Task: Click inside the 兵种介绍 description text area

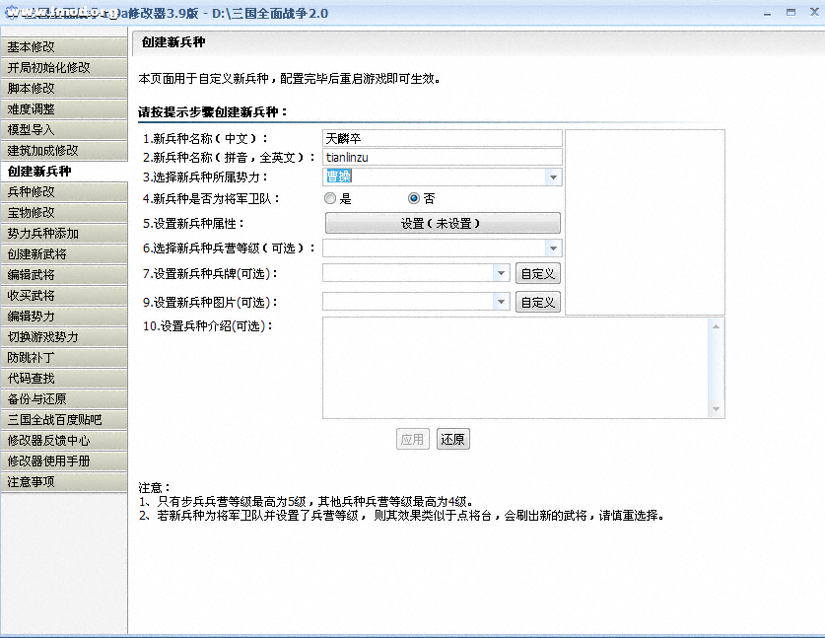Action: tap(513, 367)
